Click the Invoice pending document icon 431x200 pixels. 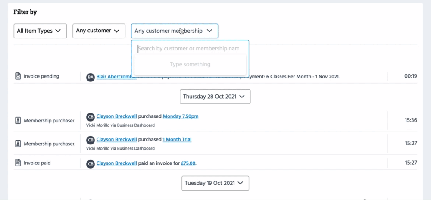click(18, 76)
